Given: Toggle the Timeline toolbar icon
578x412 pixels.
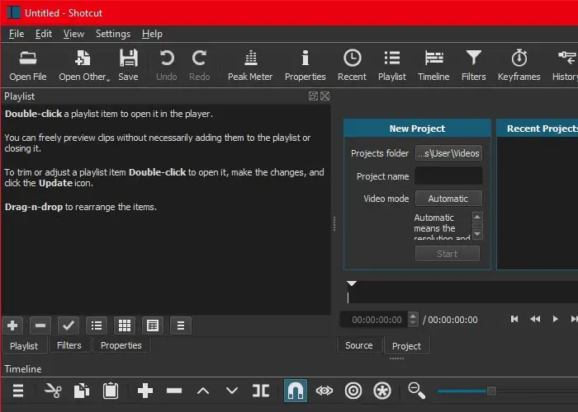Looking at the screenshot, I should tap(433, 65).
